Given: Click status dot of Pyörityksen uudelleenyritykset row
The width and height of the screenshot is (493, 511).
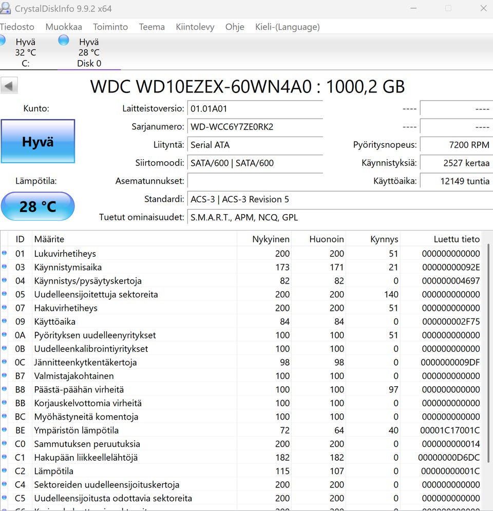Looking at the screenshot, I should point(4,335).
